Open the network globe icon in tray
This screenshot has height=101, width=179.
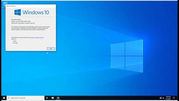[x=161, y=98]
